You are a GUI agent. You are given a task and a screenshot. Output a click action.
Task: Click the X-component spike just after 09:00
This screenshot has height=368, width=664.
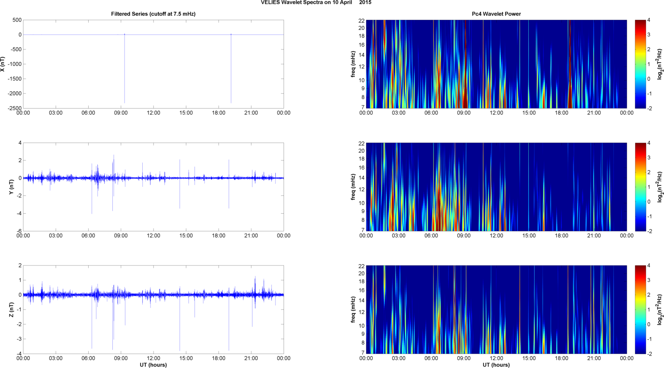click(124, 69)
